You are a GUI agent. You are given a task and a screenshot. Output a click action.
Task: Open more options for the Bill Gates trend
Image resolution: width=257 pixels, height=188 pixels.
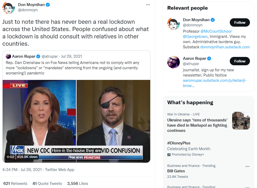247,166
